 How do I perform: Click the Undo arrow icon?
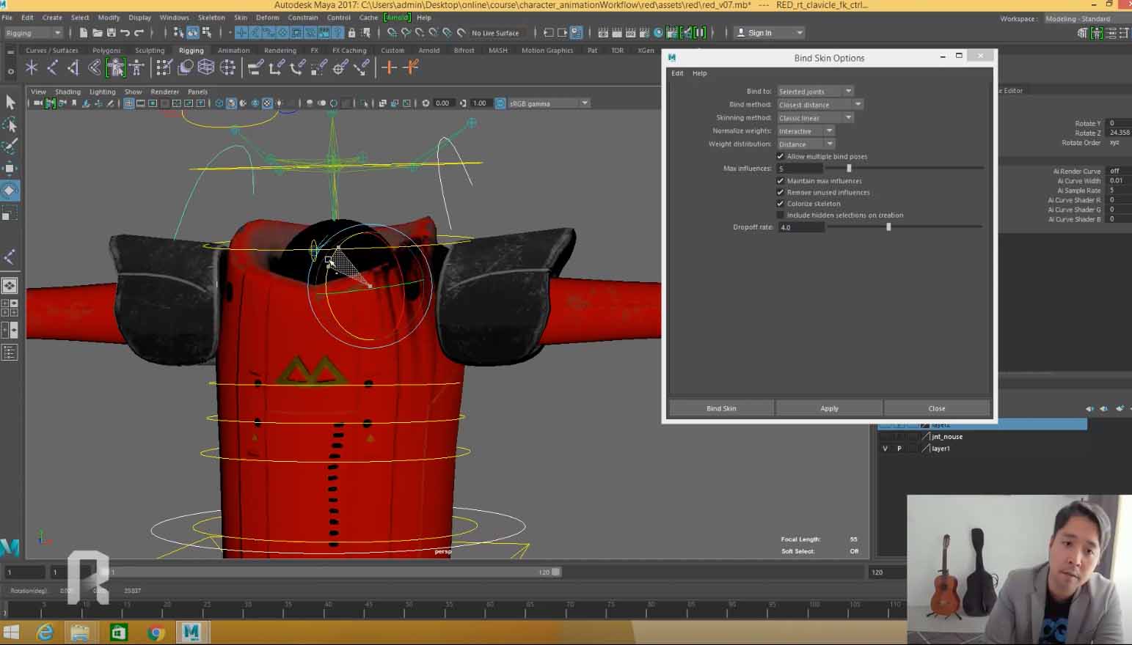125,33
